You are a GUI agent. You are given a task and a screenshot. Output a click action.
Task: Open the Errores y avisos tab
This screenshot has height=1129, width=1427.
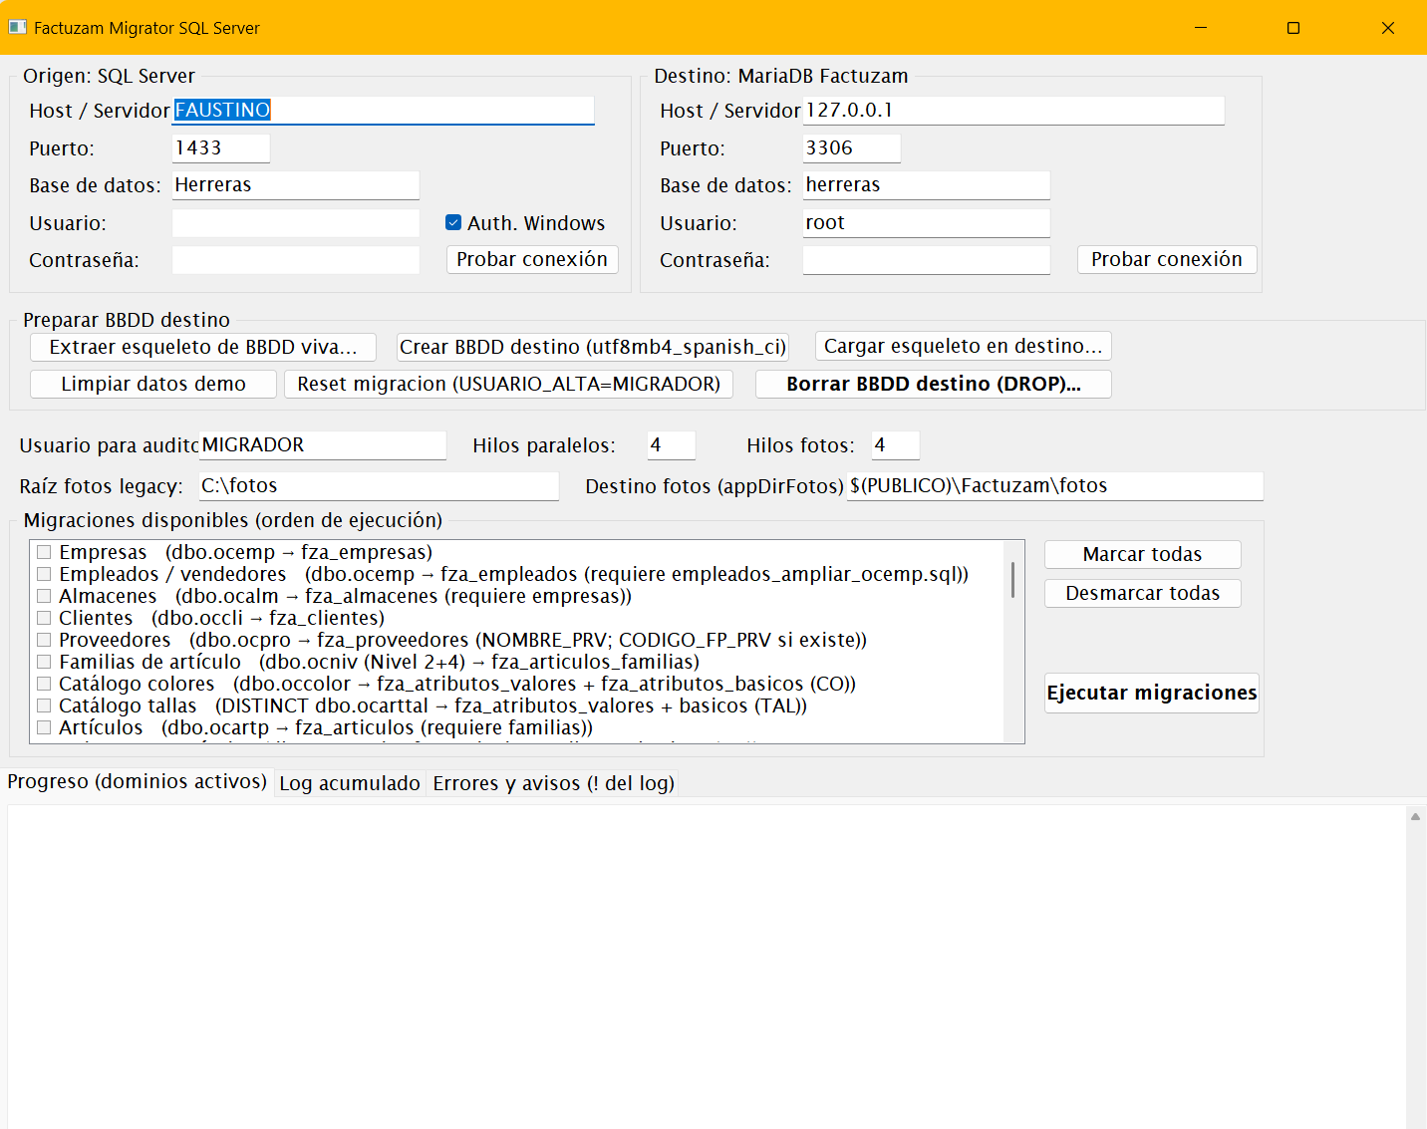(553, 783)
